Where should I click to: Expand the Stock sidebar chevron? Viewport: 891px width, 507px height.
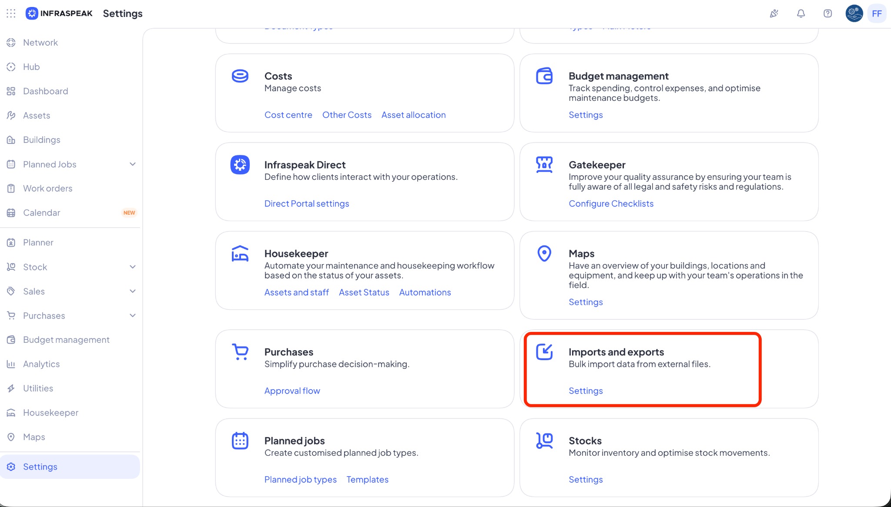pos(133,267)
